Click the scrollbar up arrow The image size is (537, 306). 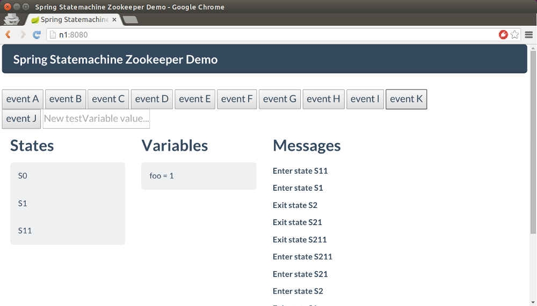[533, 48]
